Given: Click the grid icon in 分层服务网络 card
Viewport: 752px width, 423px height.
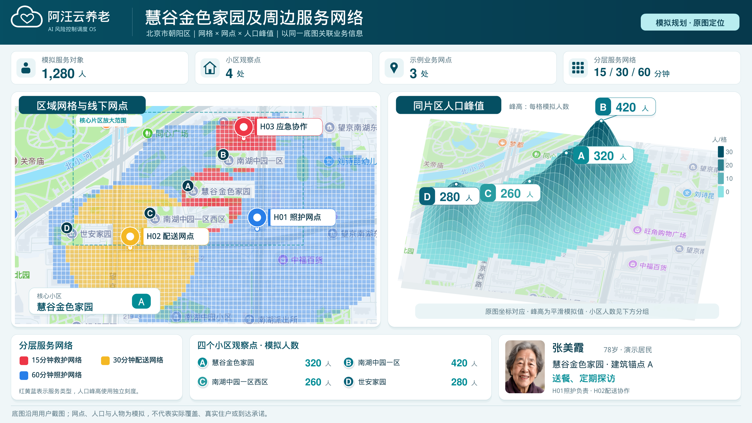Looking at the screenshot, I should (x=578, y=68).
